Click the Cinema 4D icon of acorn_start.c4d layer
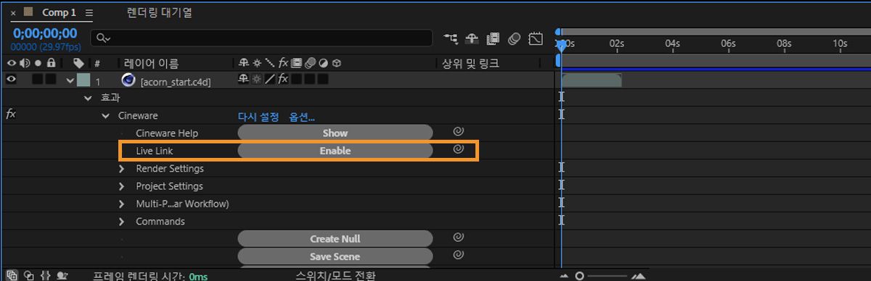871x281 pixels. (x=128, y=80)
